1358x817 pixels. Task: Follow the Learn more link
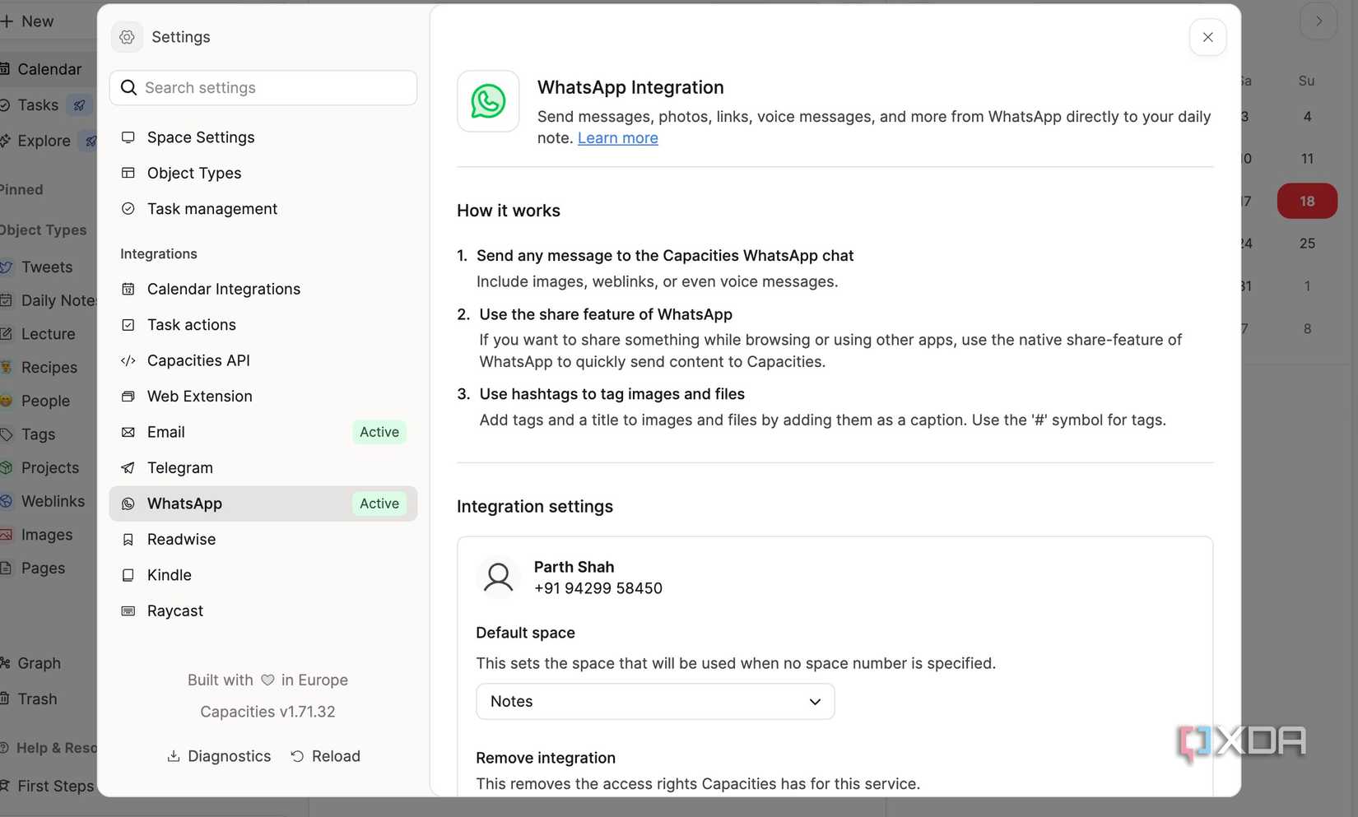tap(618, 138)
